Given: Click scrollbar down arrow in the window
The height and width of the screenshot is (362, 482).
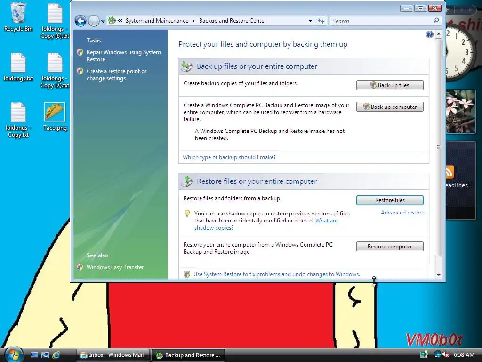Looking at the screenshot, I should 439,275.
